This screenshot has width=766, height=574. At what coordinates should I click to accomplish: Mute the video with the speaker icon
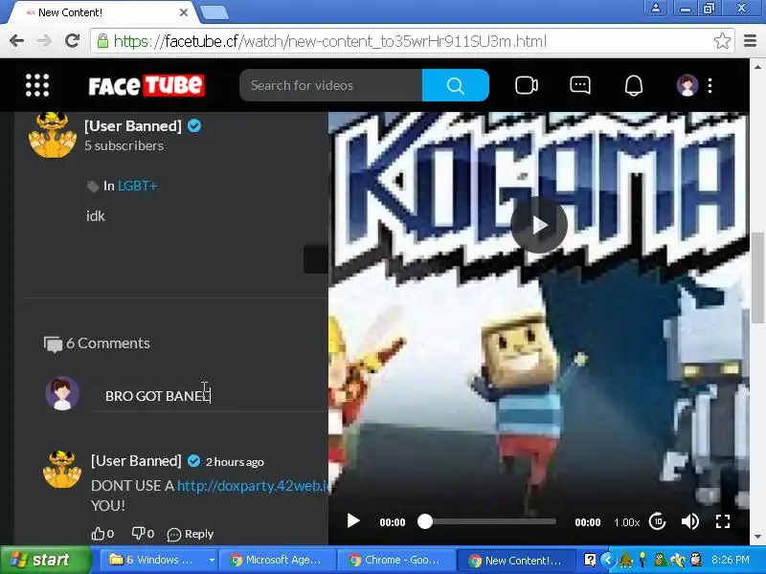pos(689,521)
